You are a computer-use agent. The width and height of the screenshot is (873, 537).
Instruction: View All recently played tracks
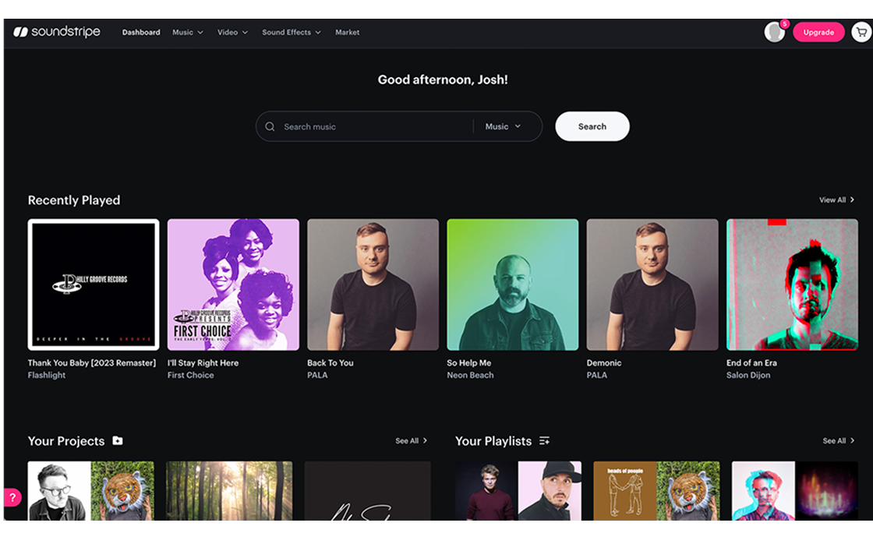pyautogui.click(x=837, y=200)
